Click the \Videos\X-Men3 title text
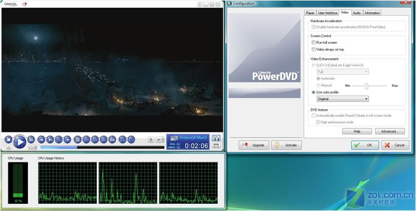This screenshot has height=211, width=416. coord(193,137)
